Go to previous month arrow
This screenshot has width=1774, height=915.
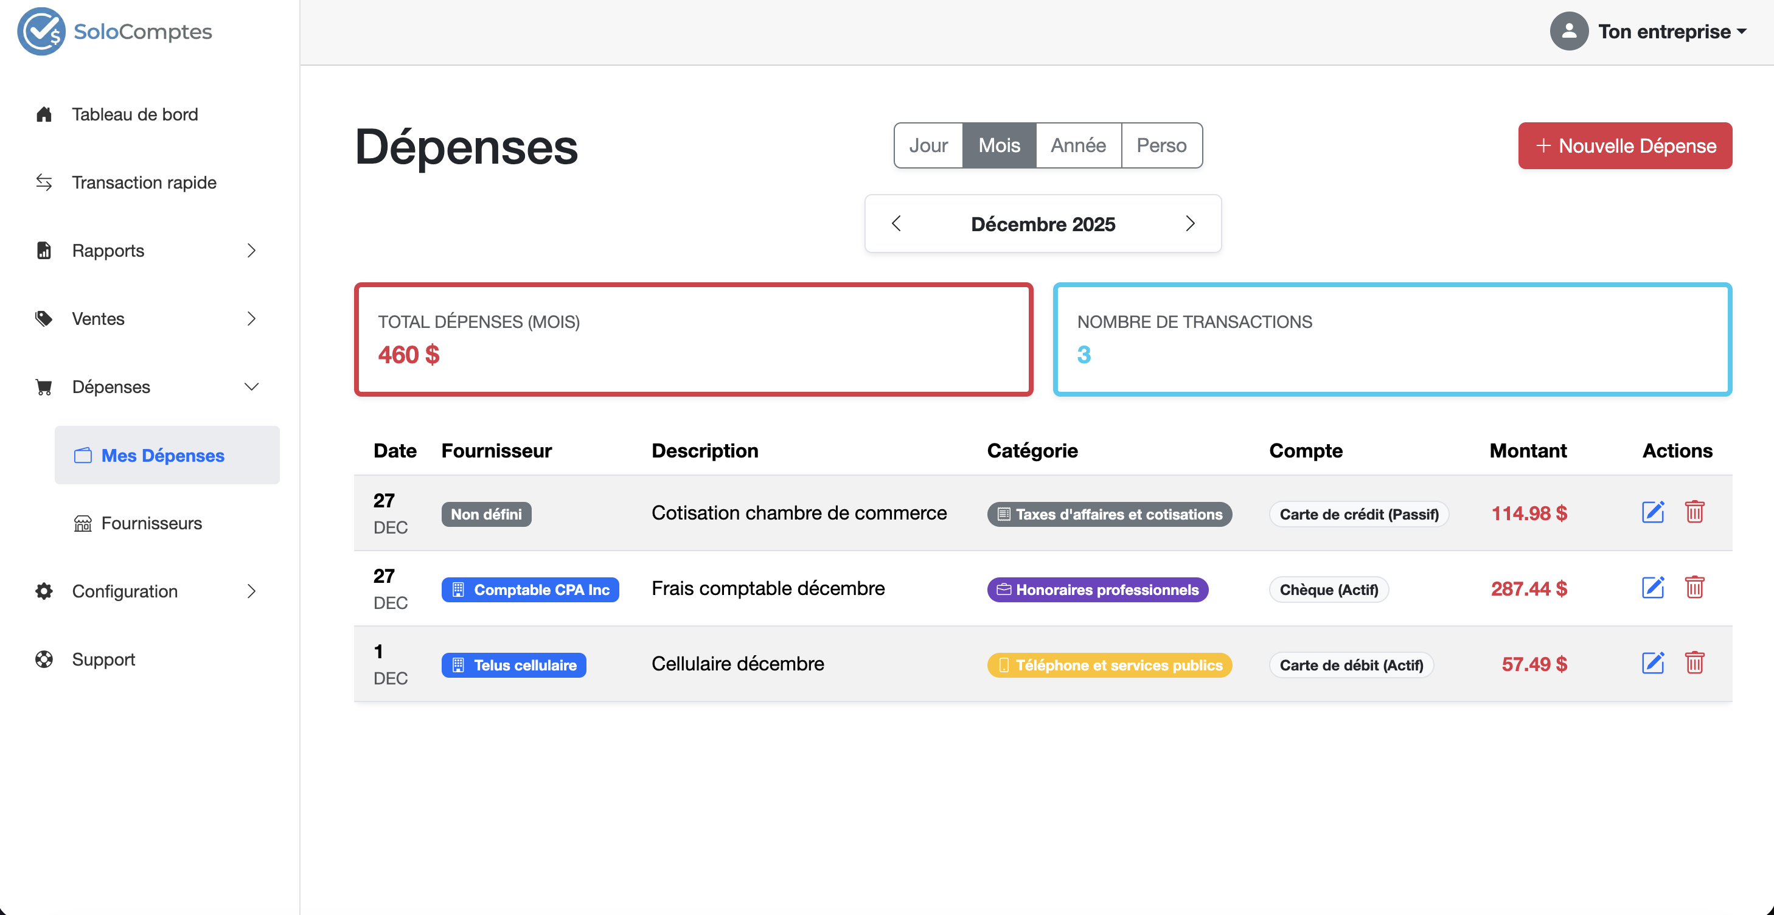tap(896, 224)
